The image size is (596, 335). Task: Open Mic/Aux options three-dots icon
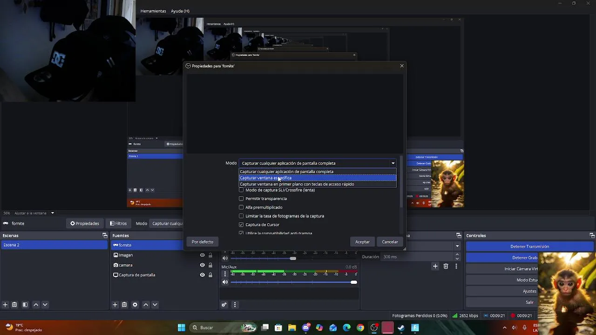pos(225,274)
